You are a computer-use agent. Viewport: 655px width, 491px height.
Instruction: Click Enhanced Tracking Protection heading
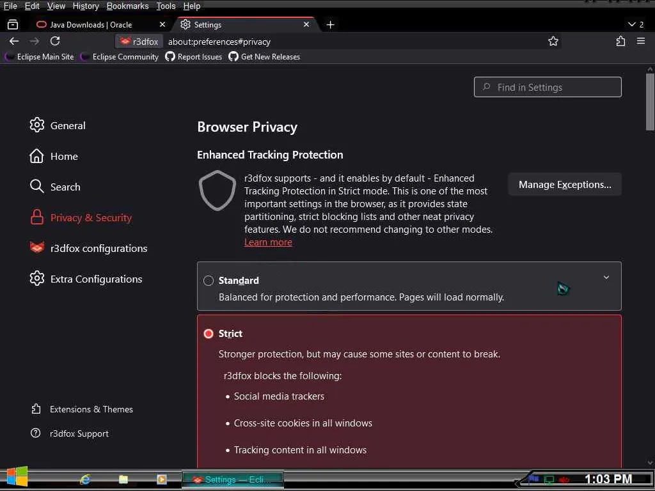click(x=270, y=155)
